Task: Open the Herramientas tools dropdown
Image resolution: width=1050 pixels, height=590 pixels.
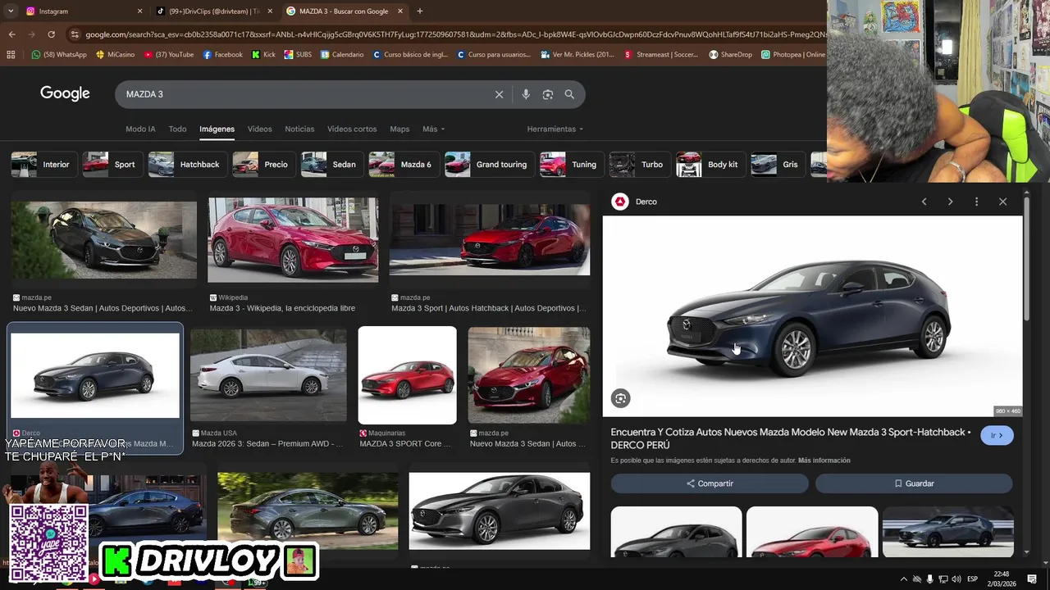Action: click(x=555, y=129)
